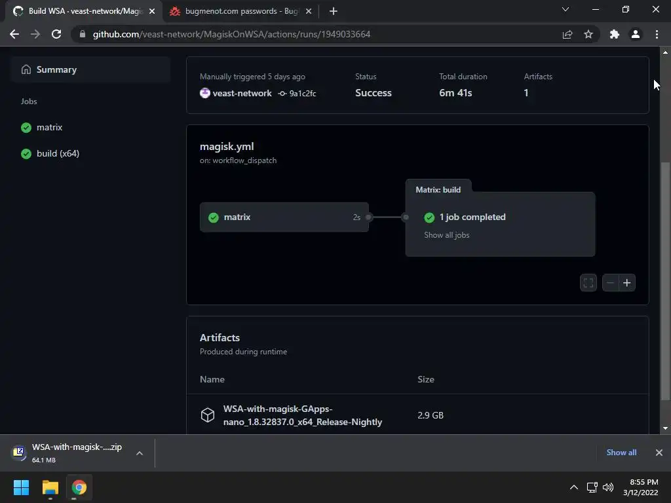The image size is (671, 503).
Task: Click the scrollbar up arrow
Action: click(665, 52)
